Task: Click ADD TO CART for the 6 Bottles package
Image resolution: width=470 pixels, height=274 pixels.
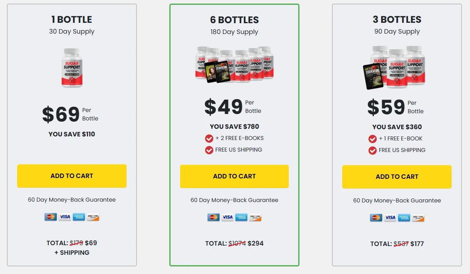Action: tap(234, 176)
